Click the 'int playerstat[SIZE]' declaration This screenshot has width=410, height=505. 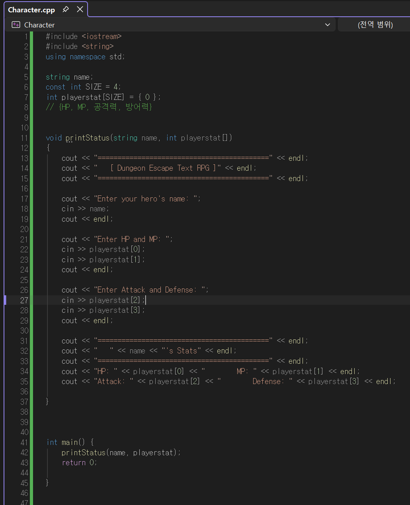pos(103,97)
